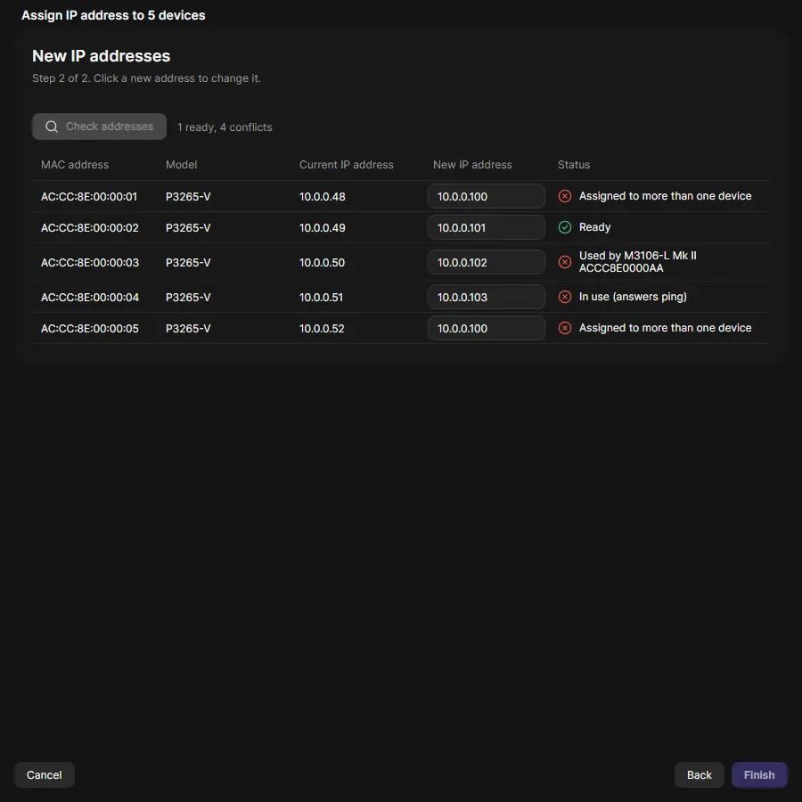802x802 pixels.
Task: Edit new IP field for MAC ending 00:01
Action: pyautogui.click(x=486, y=196)
